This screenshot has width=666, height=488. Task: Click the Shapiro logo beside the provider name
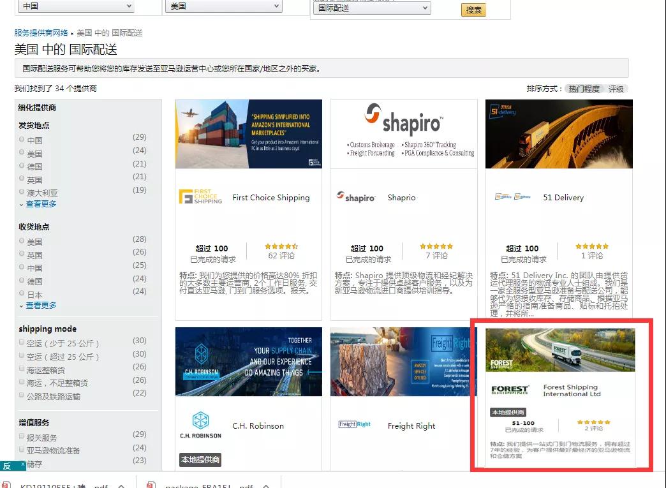click(355, 198)
